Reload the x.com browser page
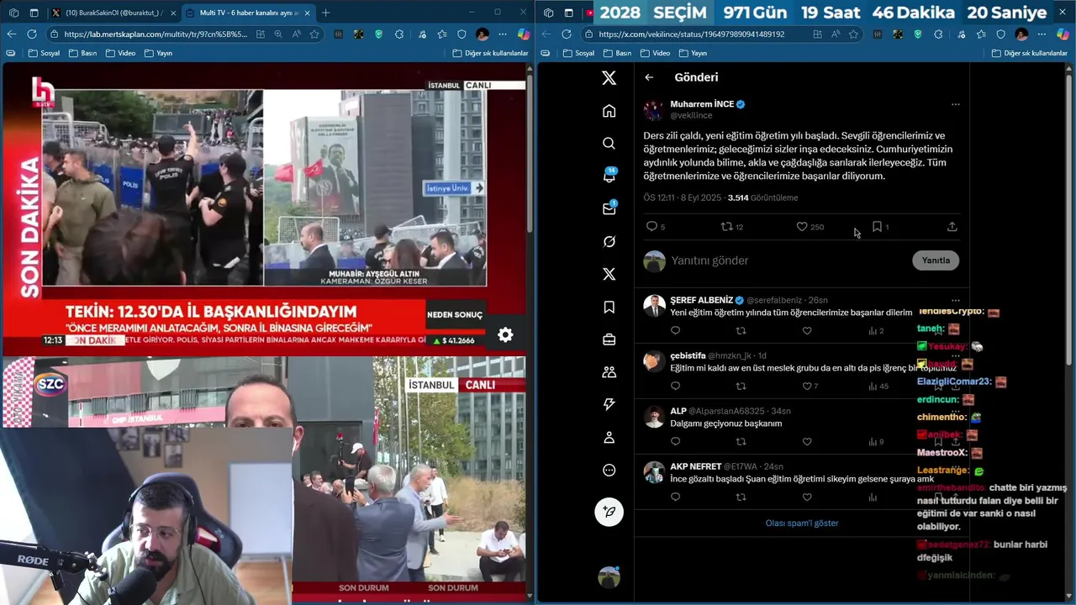Image resolution: width=1076 pixels, height=605 pixels. [x=567, y=34]
